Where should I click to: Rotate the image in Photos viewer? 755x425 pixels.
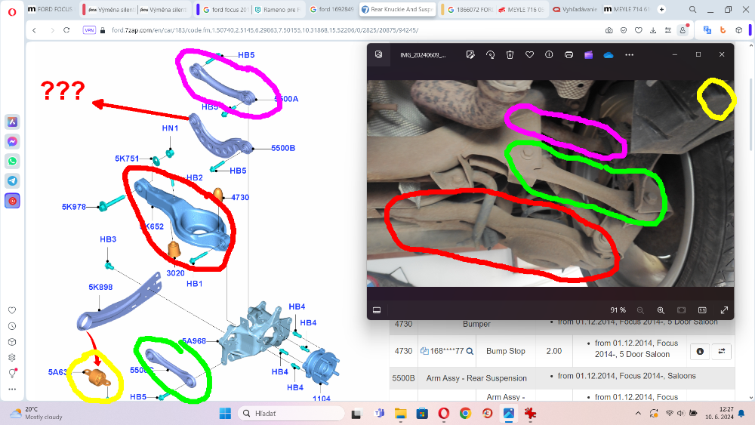pos(490,54)
